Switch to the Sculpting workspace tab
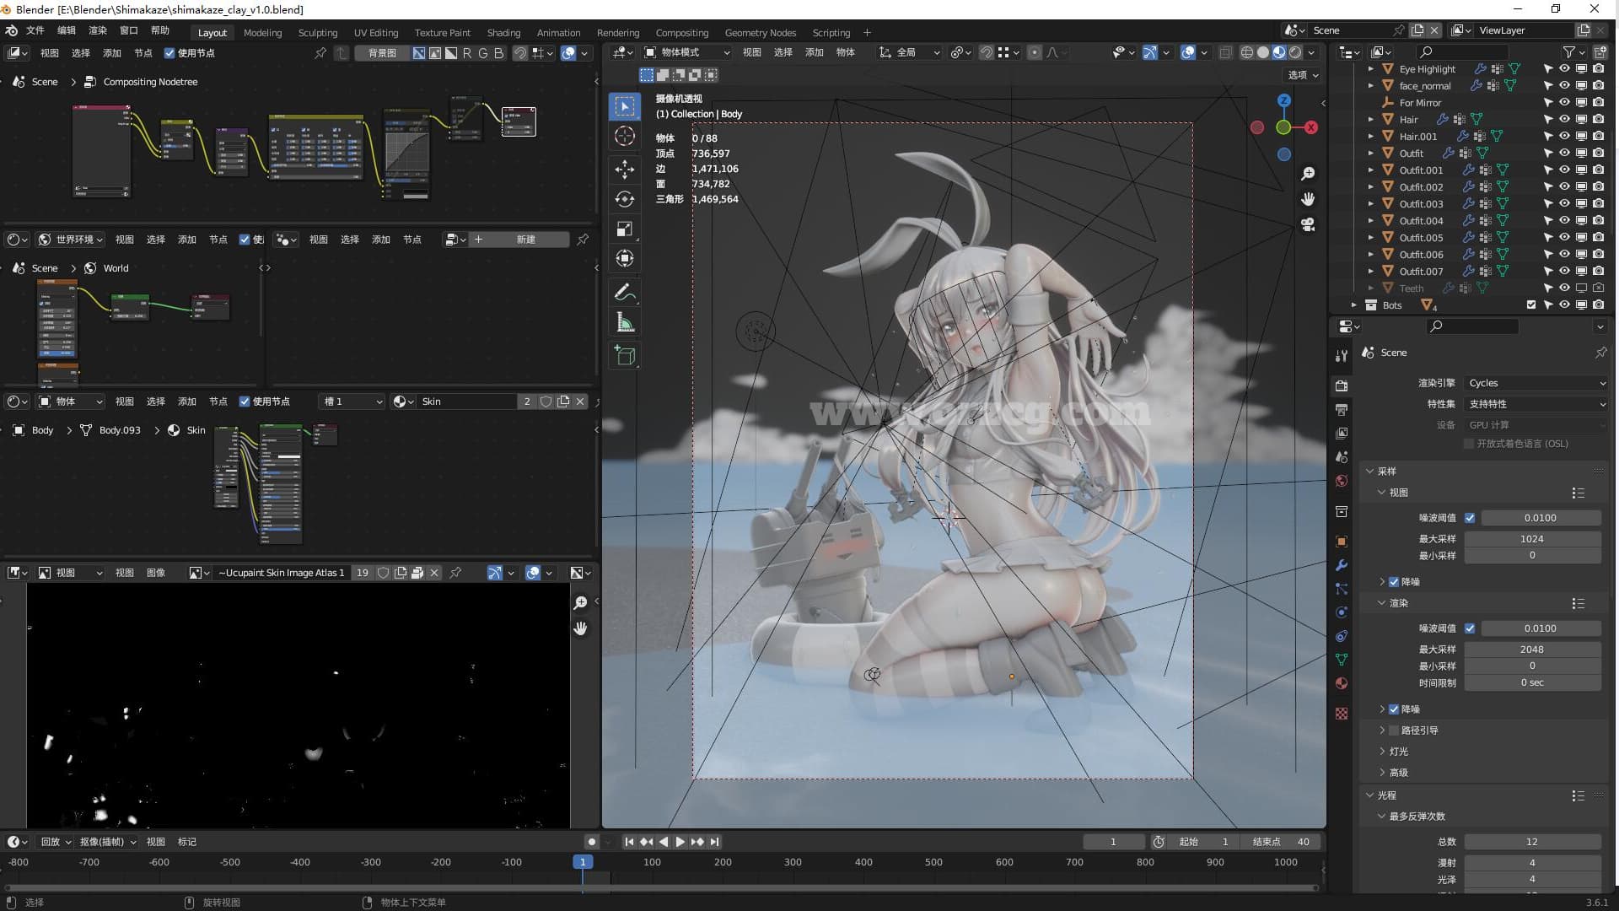The image size is (1619, 911). pos(317,33)
